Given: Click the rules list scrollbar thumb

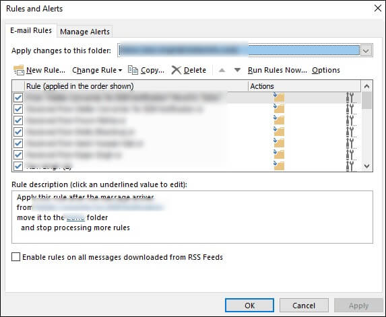Looking at the screenshot, I should click(366, 100).
